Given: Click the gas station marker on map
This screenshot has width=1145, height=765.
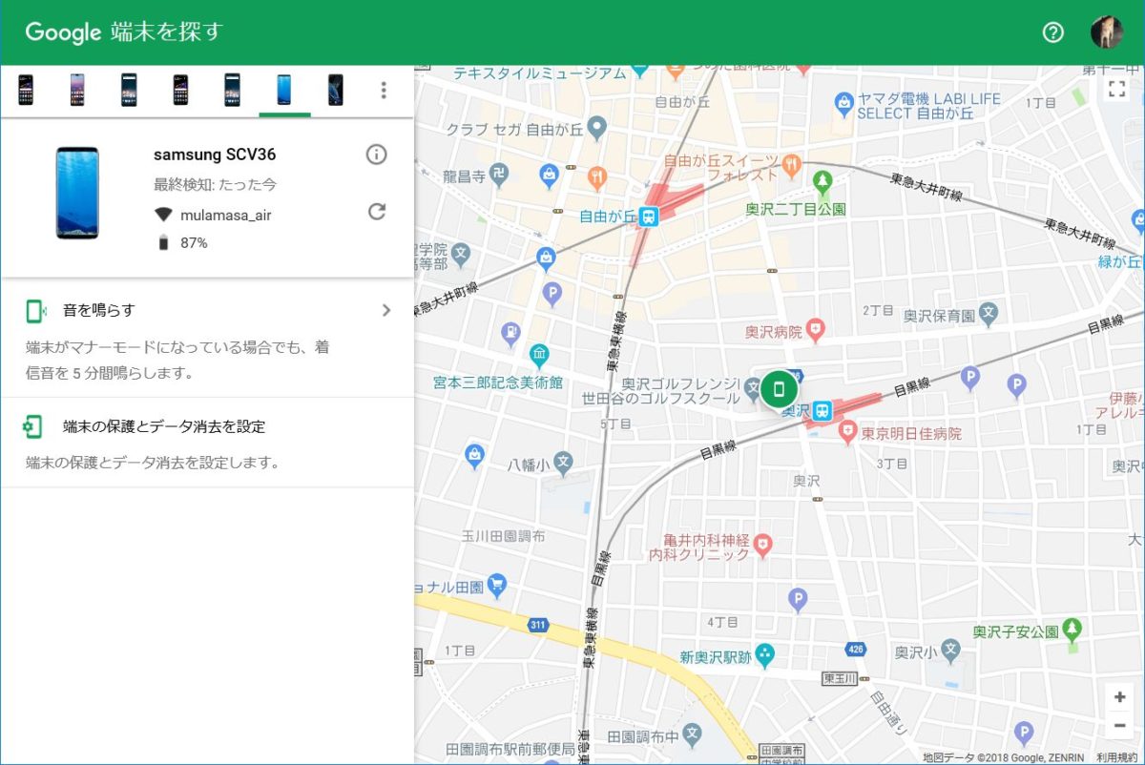Looking at the screenshot, I should 511,333.
